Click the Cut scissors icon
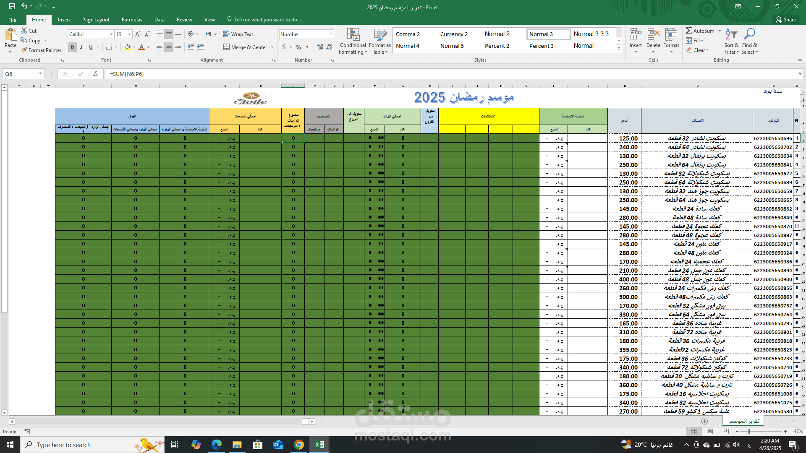 pyautogui.click(x=24, y=31)
